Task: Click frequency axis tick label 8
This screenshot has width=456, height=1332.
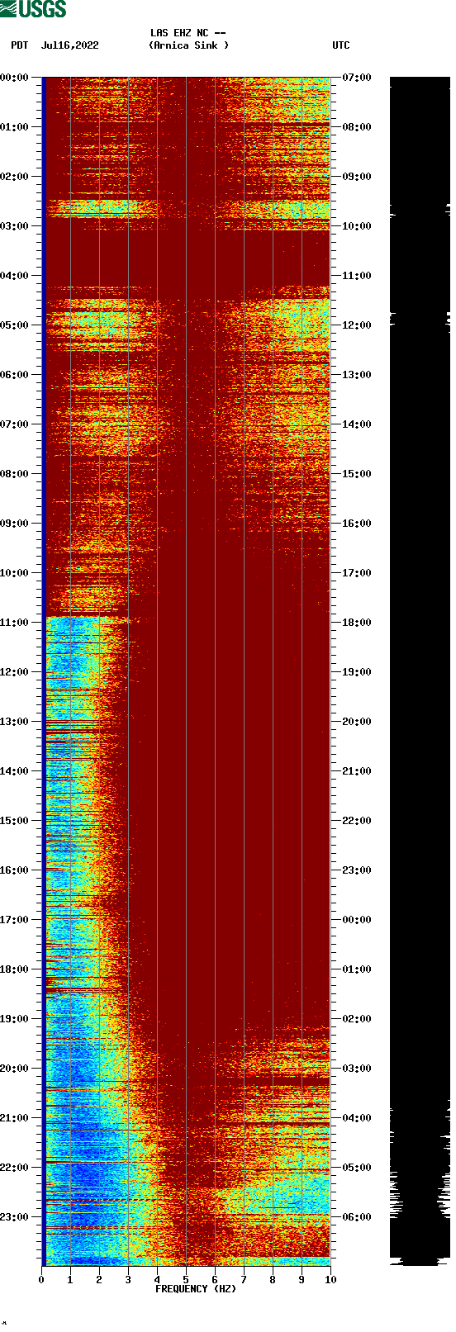Action: pos(273,1280)
